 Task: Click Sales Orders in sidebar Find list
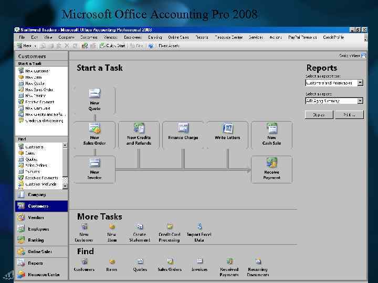point(33,165)
